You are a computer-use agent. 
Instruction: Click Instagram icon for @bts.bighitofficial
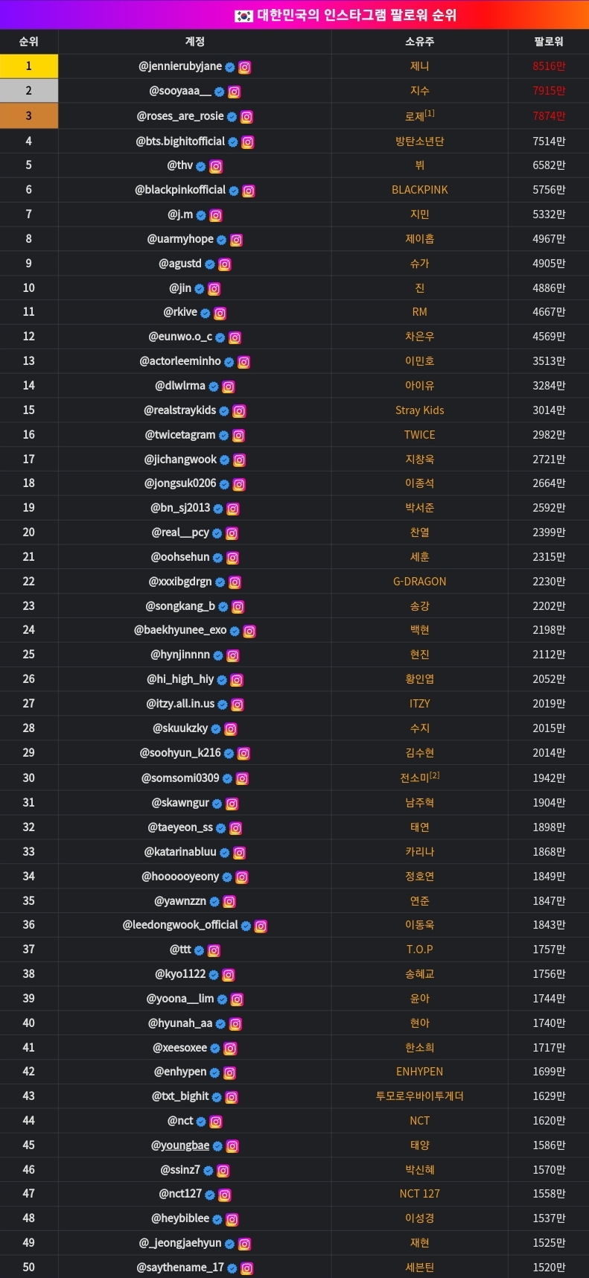coord(248,142)
